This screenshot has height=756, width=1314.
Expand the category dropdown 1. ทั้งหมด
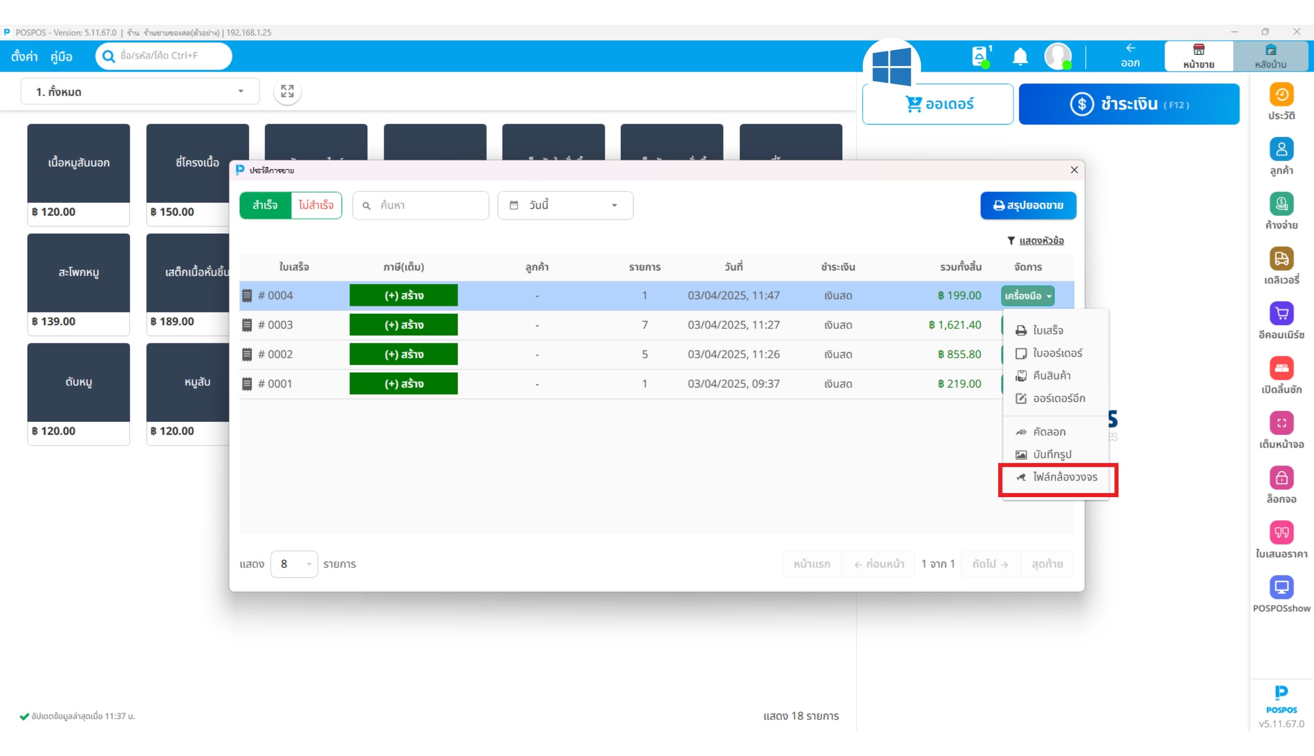tap(140, 92)
